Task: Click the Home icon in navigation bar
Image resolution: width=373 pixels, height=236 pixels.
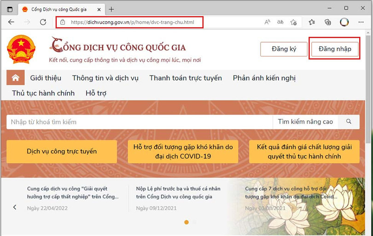Action: pos(15,78)
